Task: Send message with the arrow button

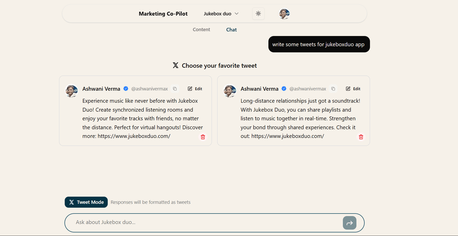Action: tap(350, 223)
